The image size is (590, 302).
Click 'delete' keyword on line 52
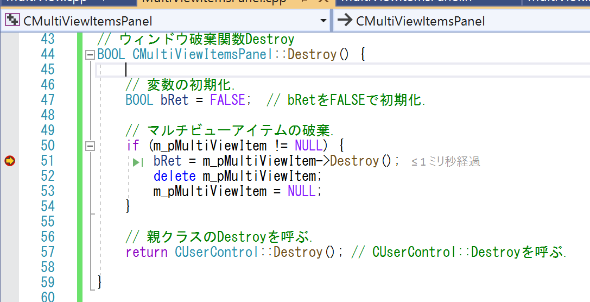(175, 176)
